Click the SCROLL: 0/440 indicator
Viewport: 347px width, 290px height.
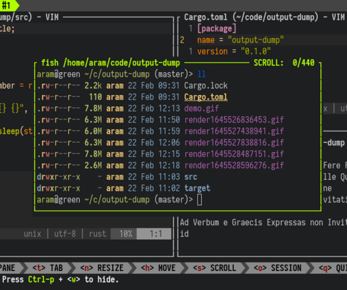coord(284,63)
